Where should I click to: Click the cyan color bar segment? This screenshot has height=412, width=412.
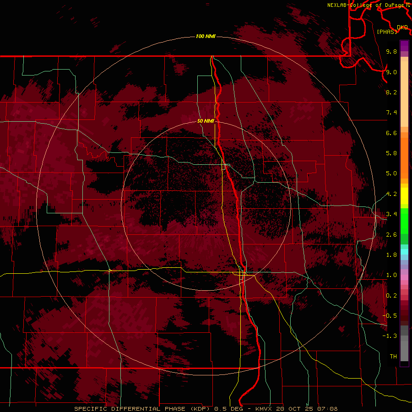point(404,252)
